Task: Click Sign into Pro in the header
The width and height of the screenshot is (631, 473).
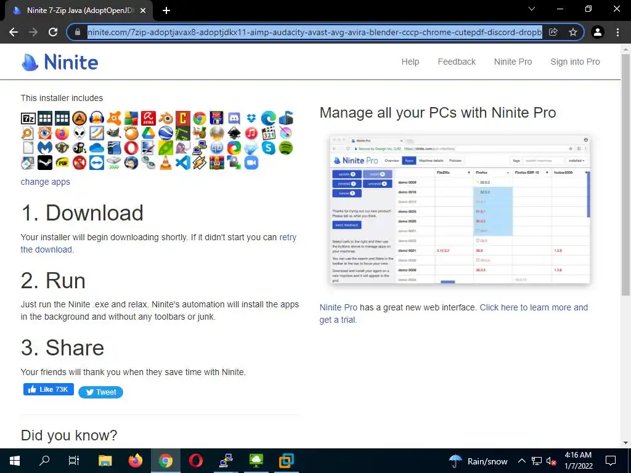Action: tap(575, 62)
